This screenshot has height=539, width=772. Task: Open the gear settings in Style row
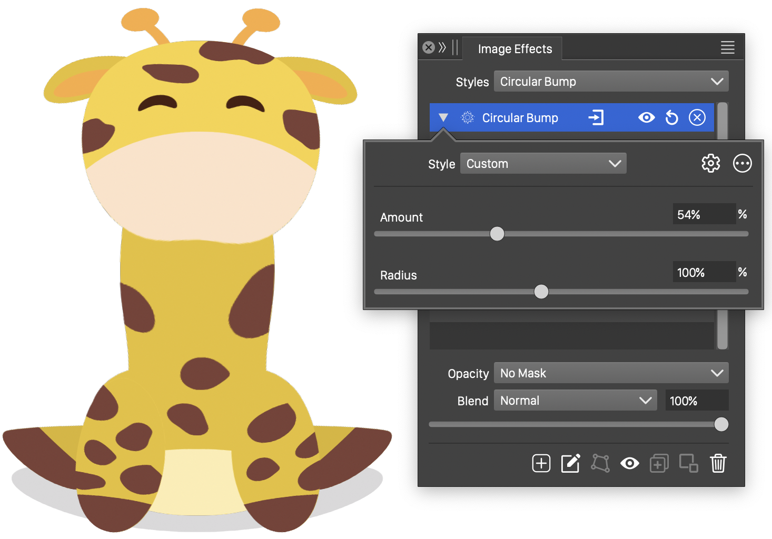[x=710, y=163]
